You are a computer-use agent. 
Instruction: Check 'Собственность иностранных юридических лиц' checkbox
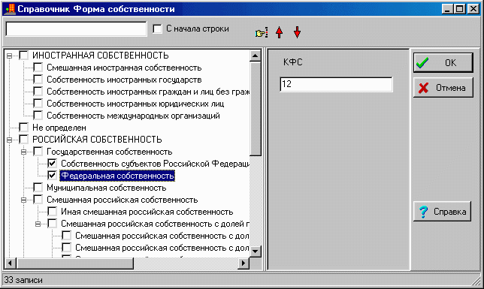click(x=38, y=104)
